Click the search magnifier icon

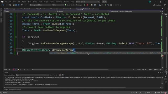pos(98,2)
